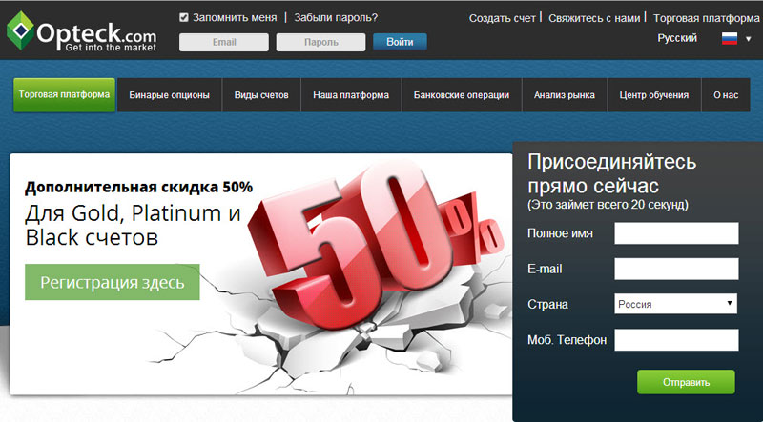Open the Наша платформа menu
The width and height of the screenshot is (763, 422).
pos(351,95)
